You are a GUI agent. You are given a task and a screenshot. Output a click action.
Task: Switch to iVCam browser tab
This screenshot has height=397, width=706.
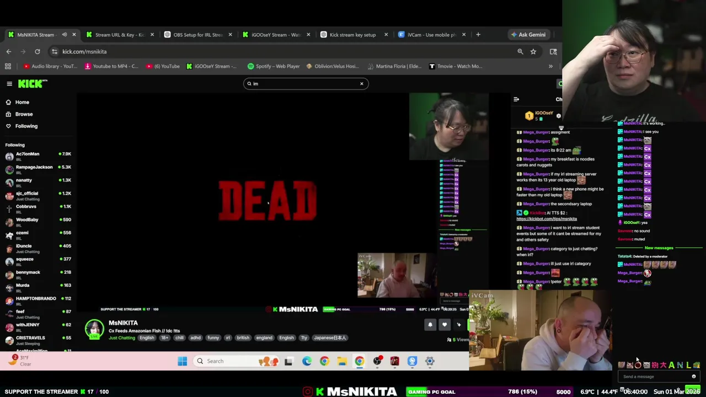(x=431, y=35)
